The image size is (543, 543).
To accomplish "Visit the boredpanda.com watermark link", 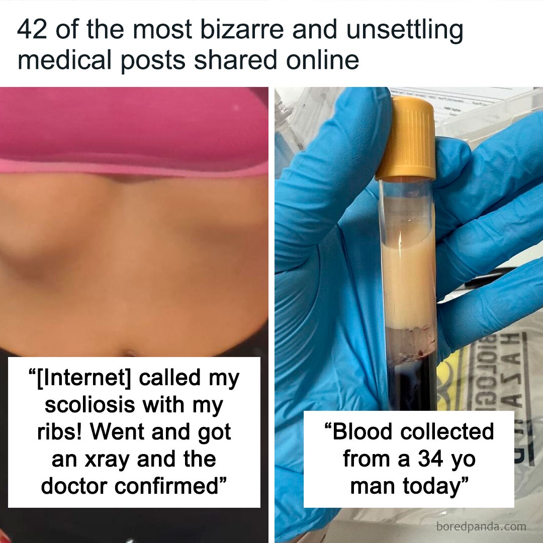I will pyautogui.click(x=481, y=527).
